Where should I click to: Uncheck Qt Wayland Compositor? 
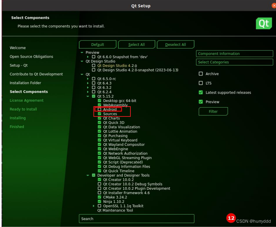tap(99, 145)
